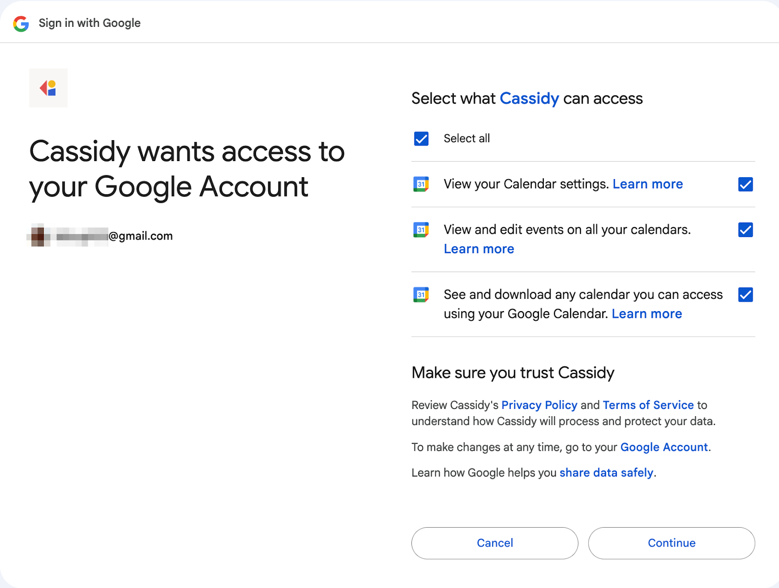Open Cassidy's Terms of Service
779x588 pixels.
(648, 405)
